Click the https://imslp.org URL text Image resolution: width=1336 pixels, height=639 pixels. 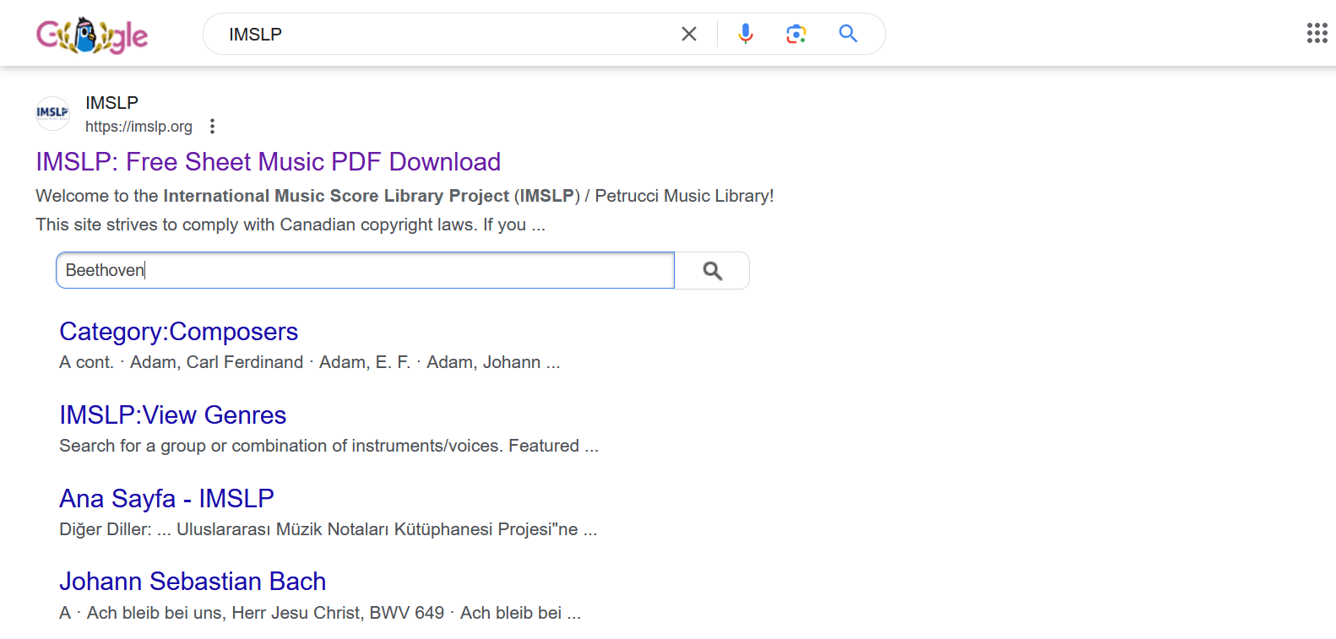click(138, 127)
